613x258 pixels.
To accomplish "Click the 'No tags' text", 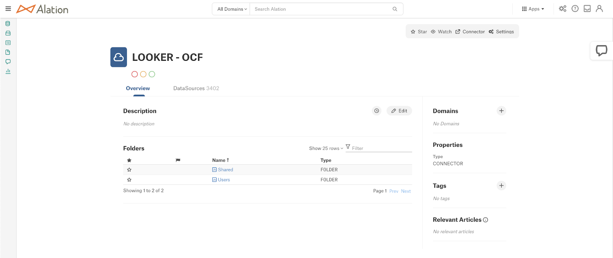I will coord(441,199).
